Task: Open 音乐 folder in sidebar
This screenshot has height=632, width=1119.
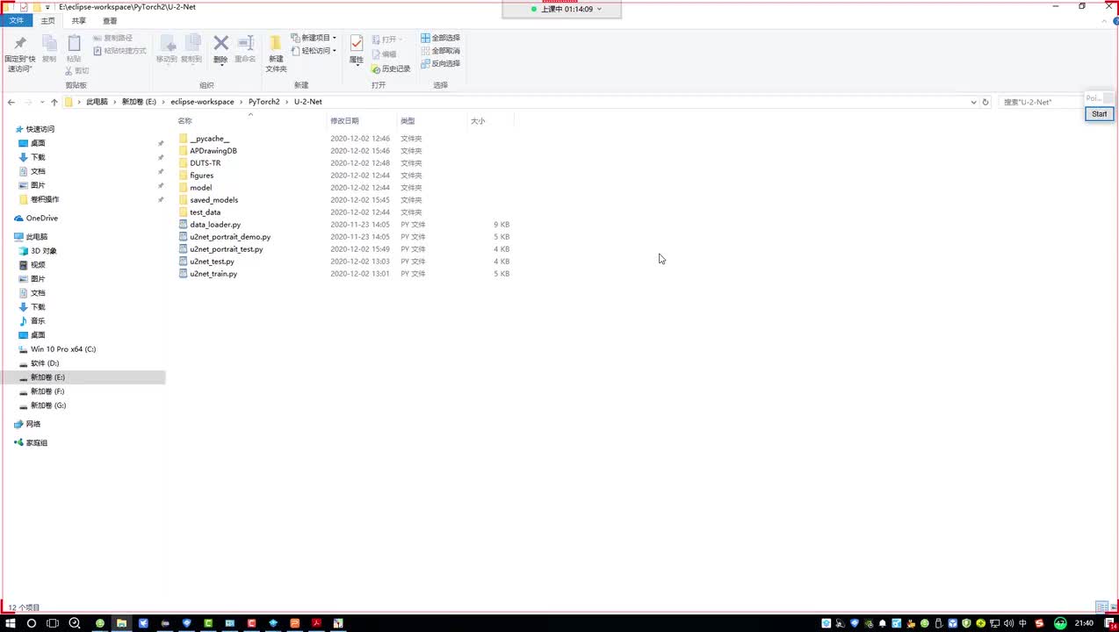Action: [x=38, y=321]
